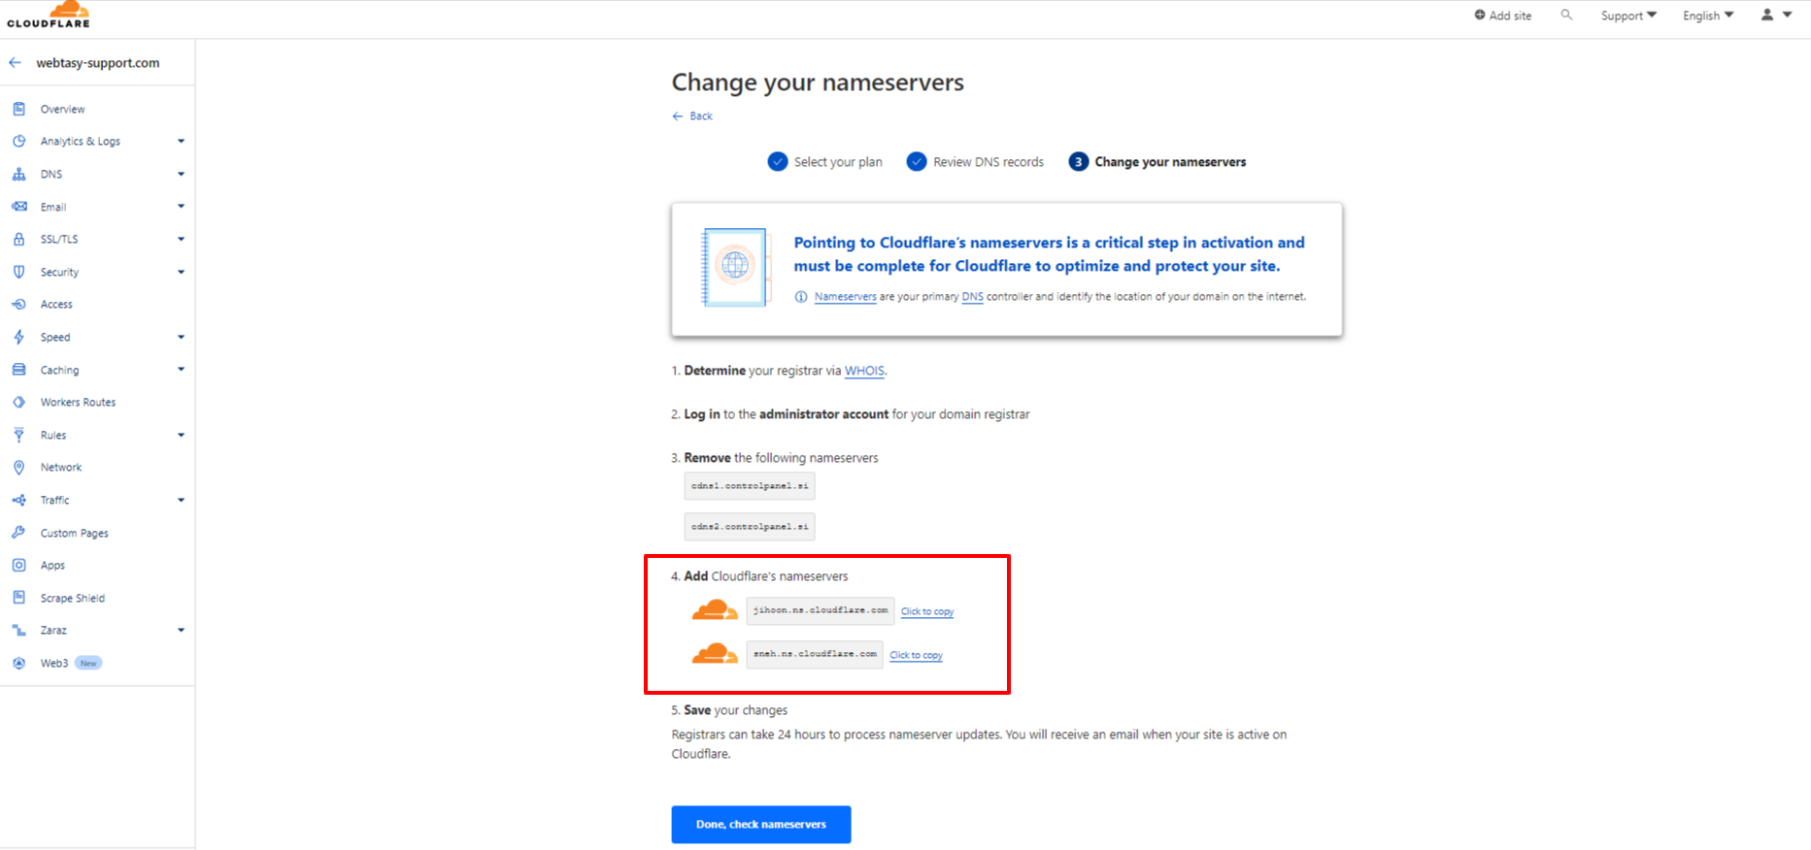The width and height of the screenshot is (1811, 850).
Task: Click Done, check nameservers button
Action: (x=761, y=825)
